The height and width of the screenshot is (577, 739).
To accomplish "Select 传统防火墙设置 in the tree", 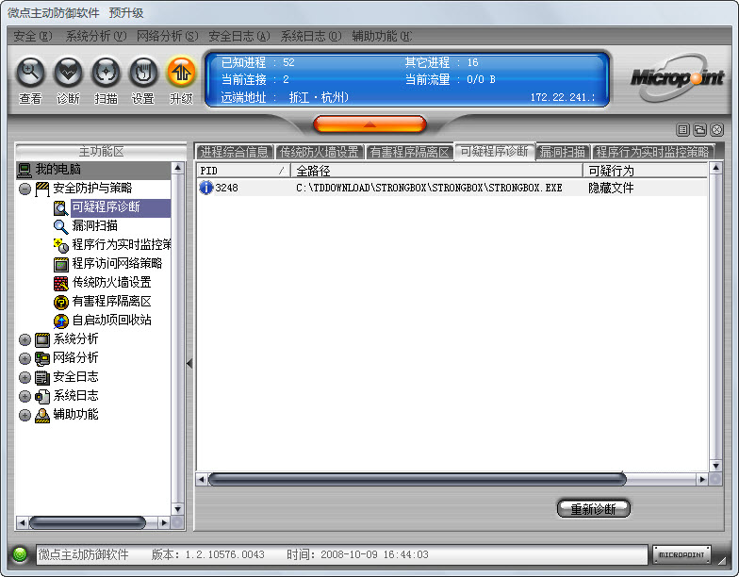I will (111, 283).
